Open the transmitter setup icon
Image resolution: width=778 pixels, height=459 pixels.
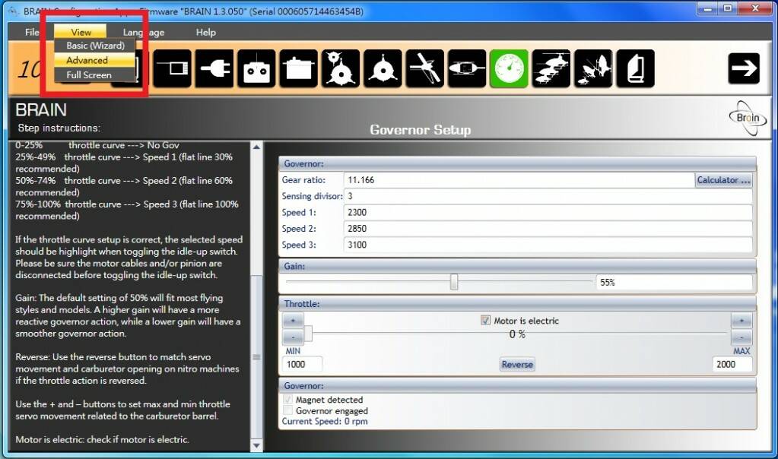coord(256,68)
